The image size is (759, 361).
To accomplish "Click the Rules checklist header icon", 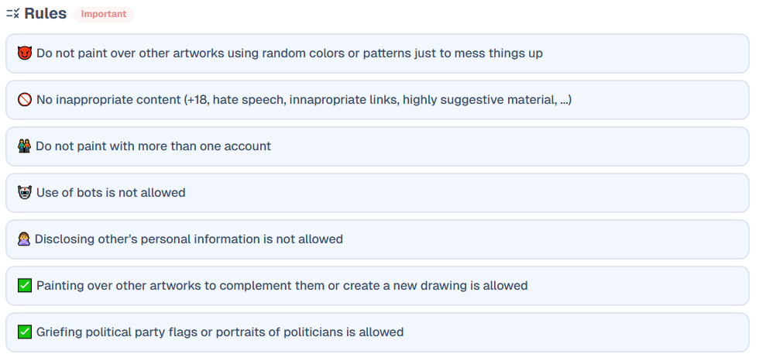I will tap(12, 14).
